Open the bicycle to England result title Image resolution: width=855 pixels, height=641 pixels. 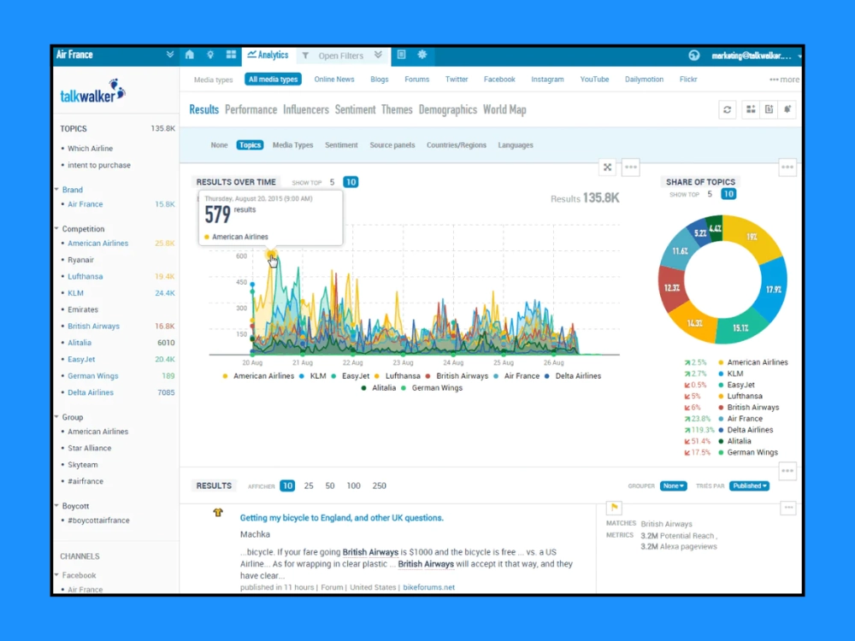pyautogui.click(x=342, y=518)
